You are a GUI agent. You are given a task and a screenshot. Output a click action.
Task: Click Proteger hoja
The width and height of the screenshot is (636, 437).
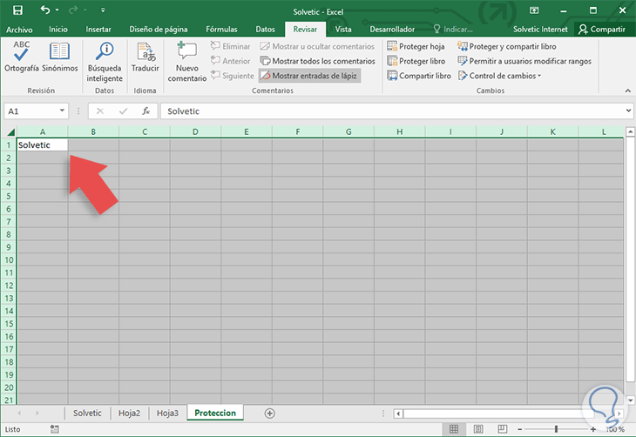416,46
